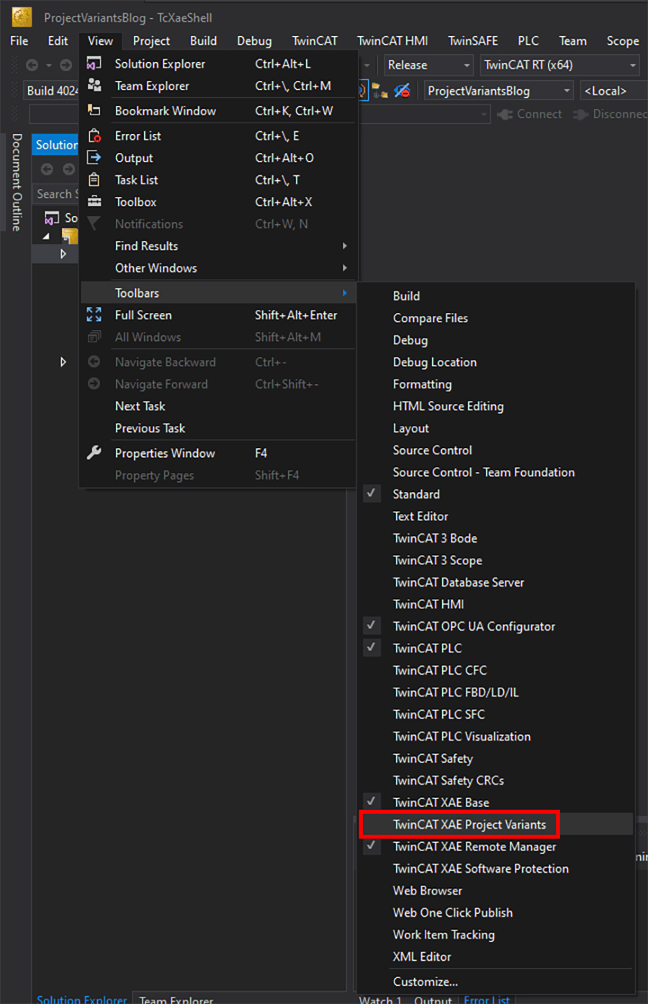Screen dimensions: 648x1004
Task: Click the Properties Window wrench icon
Action: [x=94, y=453]
